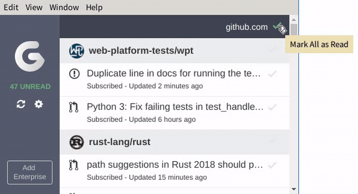Open the Edit menu
The height and width of the screenshot is (194, 358).
[x=11, y=7]
